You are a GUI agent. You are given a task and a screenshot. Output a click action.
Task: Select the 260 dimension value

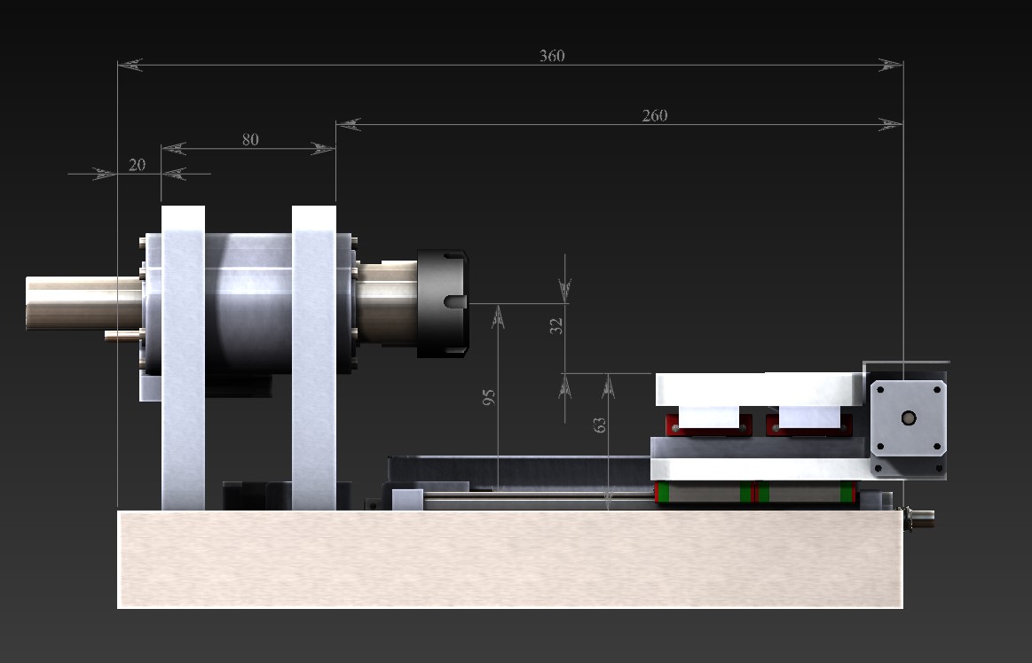click(x=654, y=116)
